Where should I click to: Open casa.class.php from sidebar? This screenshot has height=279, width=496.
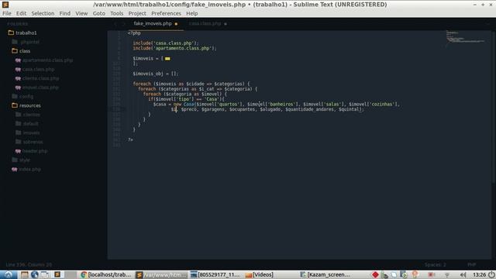38,69
